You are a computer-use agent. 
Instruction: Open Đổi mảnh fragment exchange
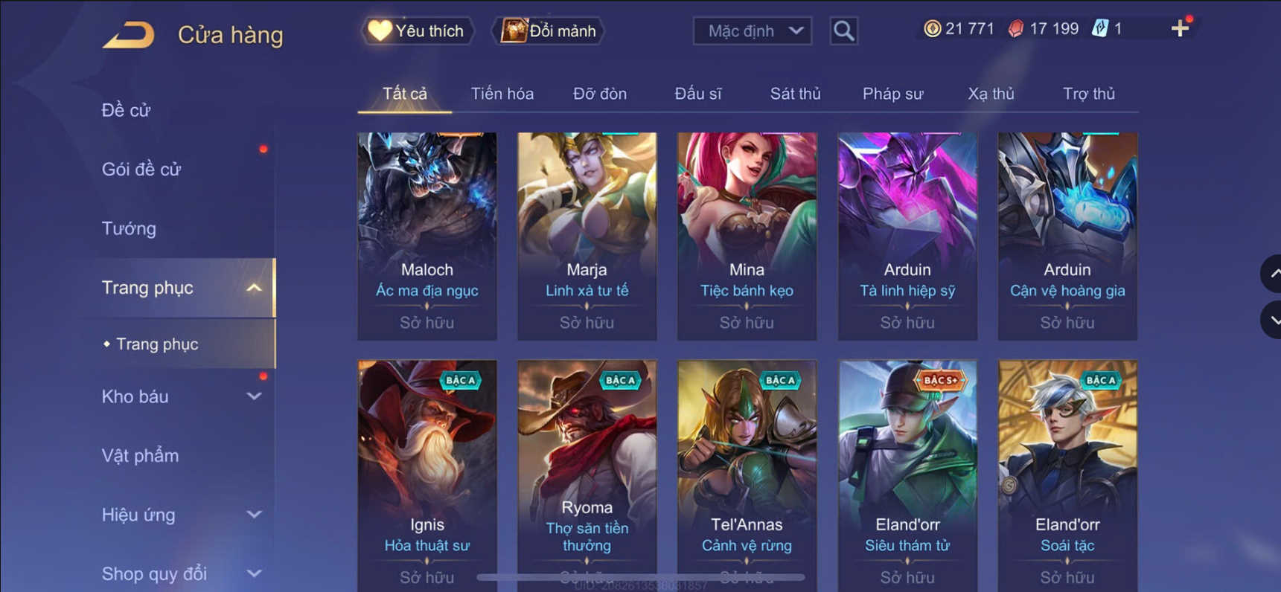coord(549,30)
